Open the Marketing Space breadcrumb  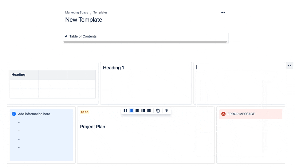click(x=77, y=12)
